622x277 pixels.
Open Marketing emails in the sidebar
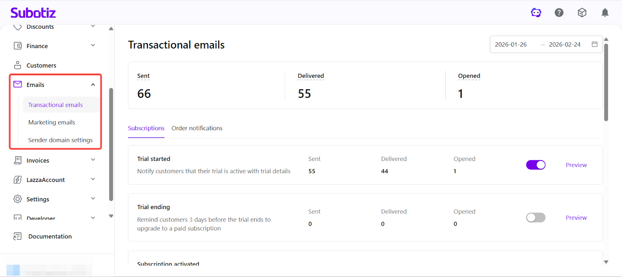[52, 122]
